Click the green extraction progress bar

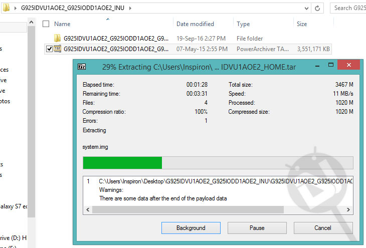point(218,163)
